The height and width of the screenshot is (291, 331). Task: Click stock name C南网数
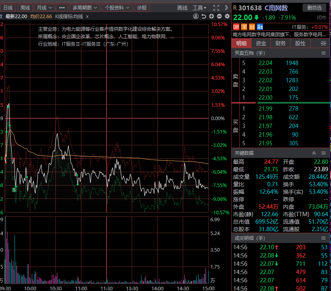tap(276, 8)
